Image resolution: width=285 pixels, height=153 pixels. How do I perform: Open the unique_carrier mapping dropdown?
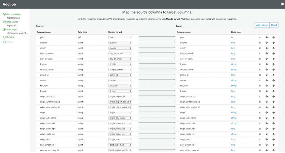[x=120, y=70]
